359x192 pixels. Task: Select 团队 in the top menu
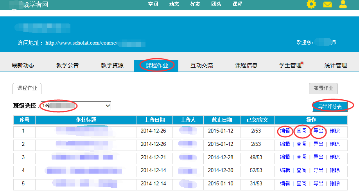tap(216, 4)
